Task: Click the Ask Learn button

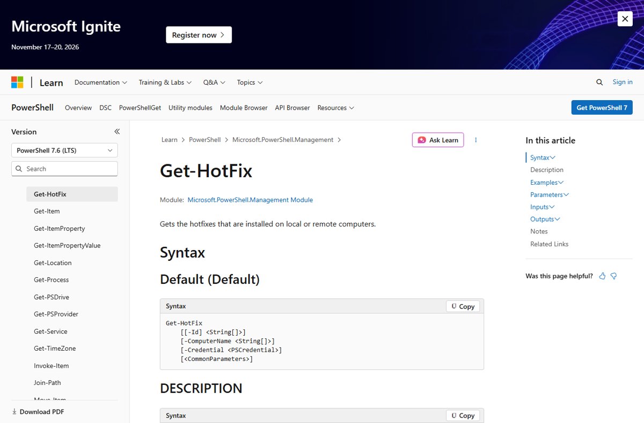Action: click(438, 140)
